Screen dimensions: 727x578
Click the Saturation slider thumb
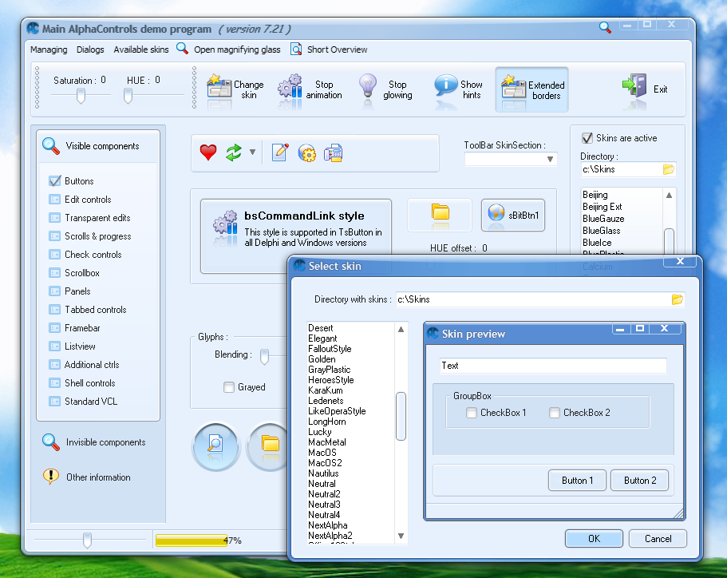(x=81, y=96)
